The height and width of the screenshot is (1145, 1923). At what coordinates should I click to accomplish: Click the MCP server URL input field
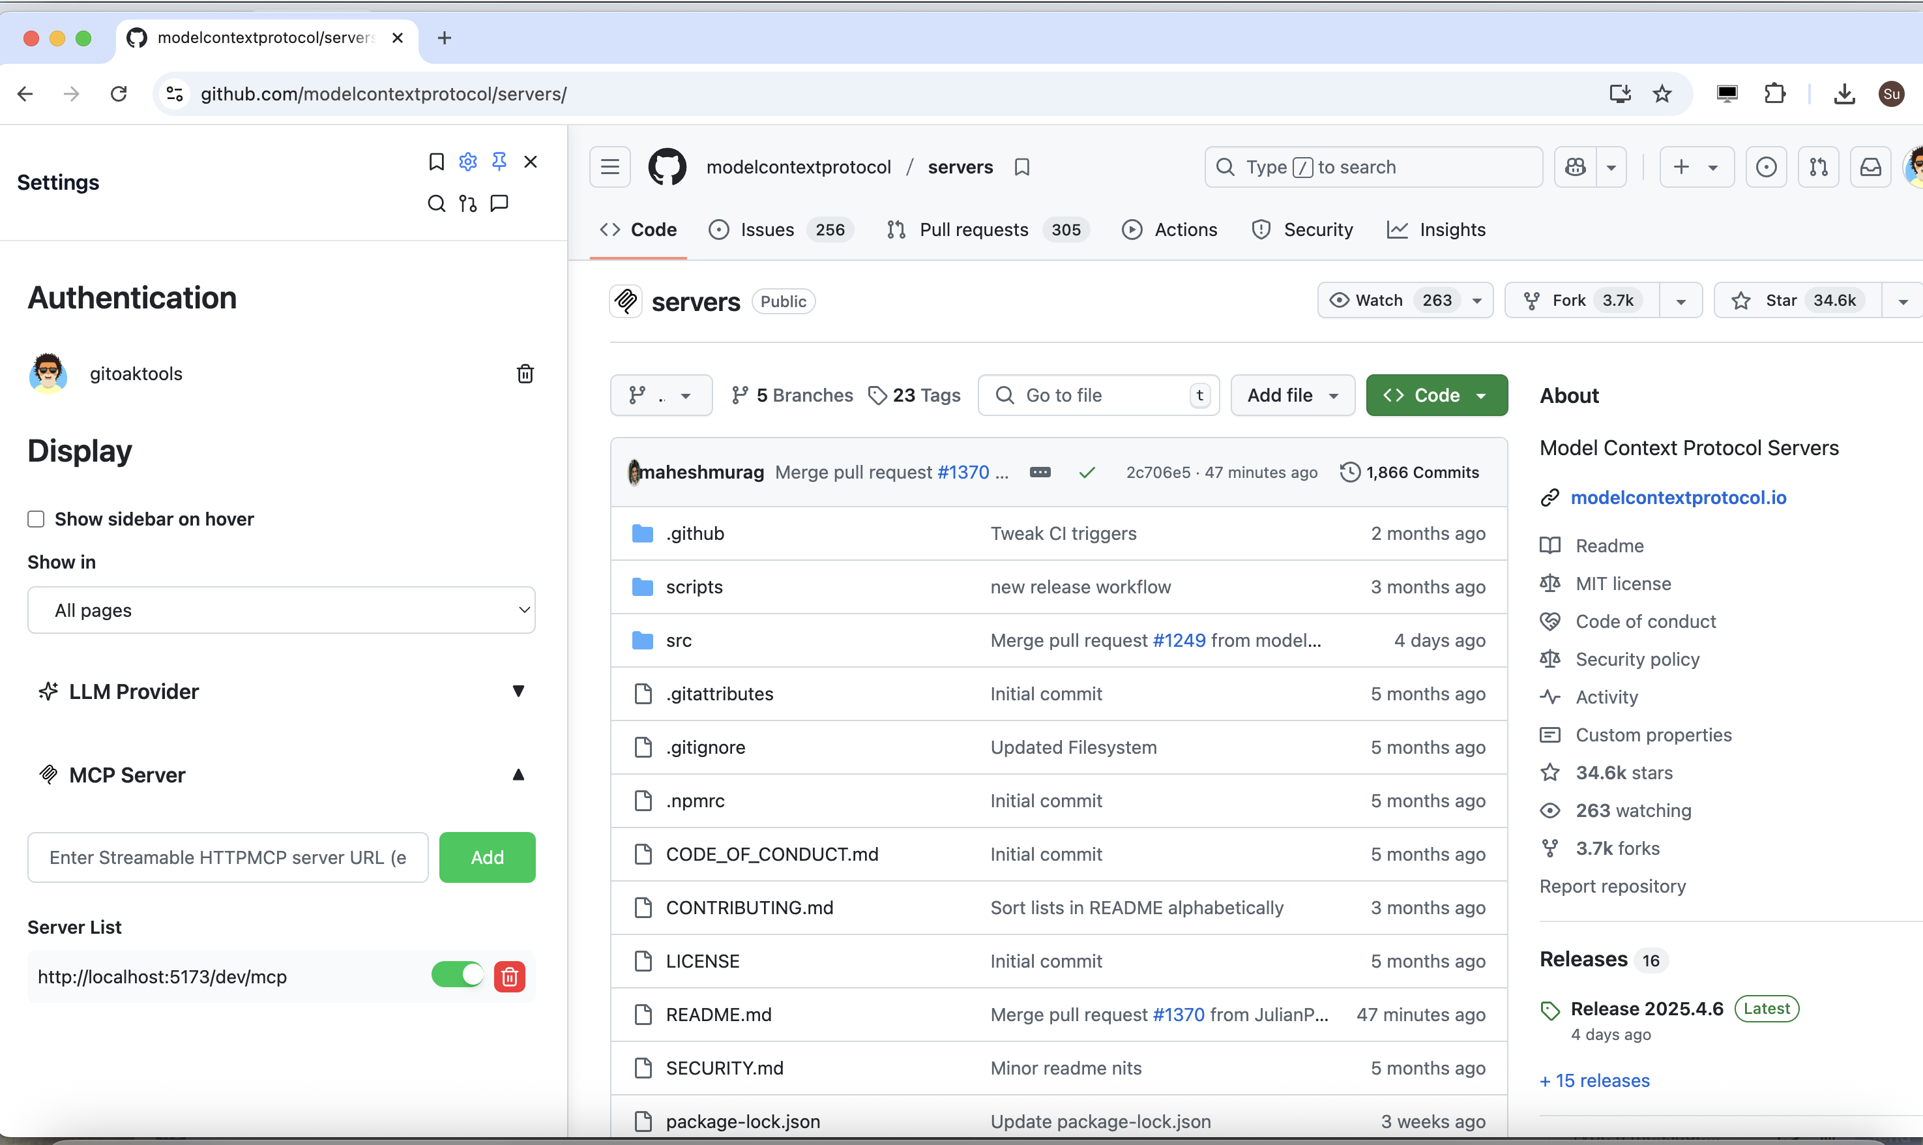click(228, 857)
